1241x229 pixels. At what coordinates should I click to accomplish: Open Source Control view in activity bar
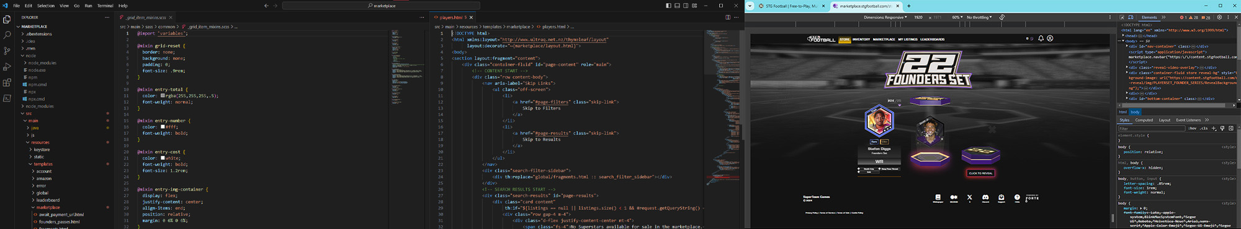click(x=7, y=51)
